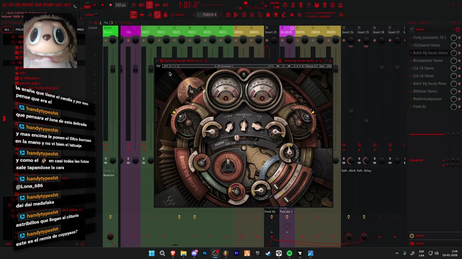Click the Undo arrow in the Waves toolbar
The width and height of the screenshot is (462, 259).
point(166,66)
